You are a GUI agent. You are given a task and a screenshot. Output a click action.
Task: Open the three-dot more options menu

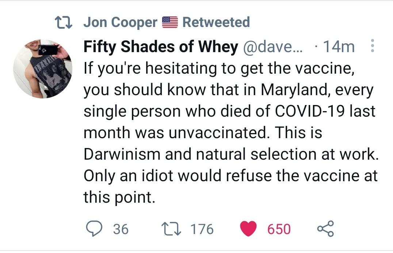tap(373, 46)
